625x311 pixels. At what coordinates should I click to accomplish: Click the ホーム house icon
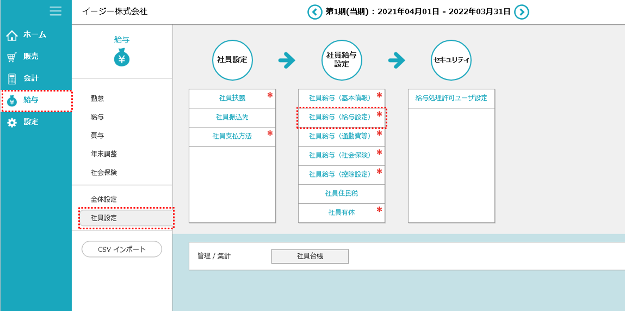[x=12, y=35]
